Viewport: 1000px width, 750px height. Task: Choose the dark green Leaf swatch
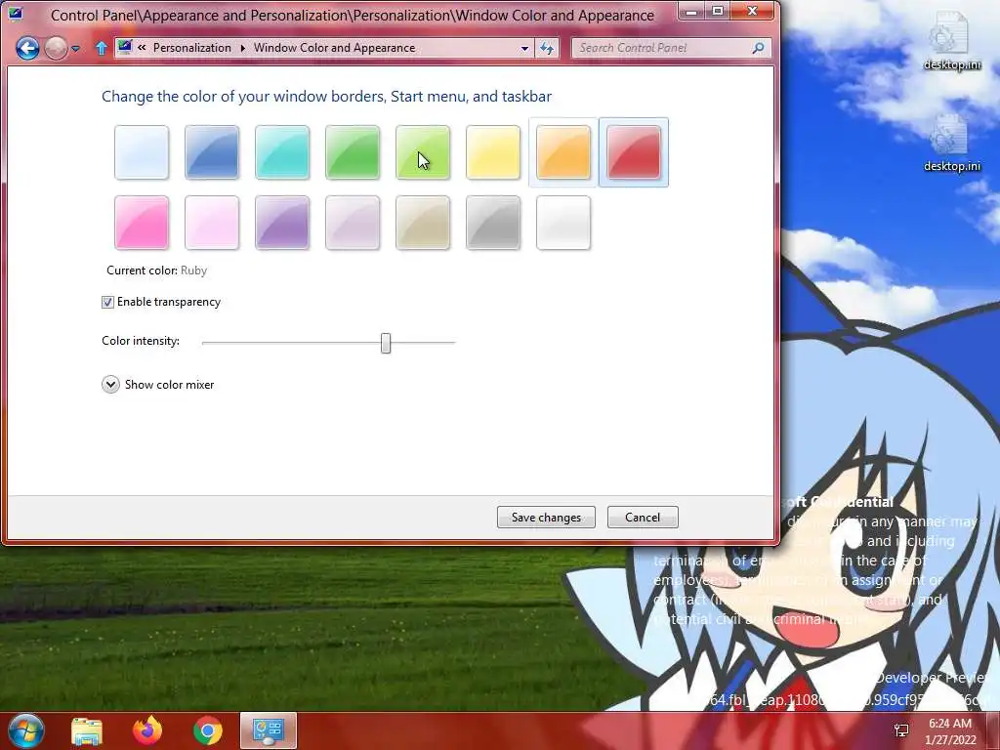(x=352, y=152)
